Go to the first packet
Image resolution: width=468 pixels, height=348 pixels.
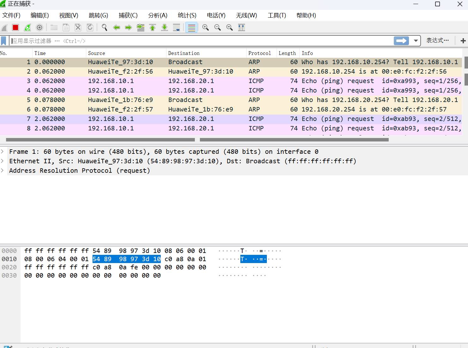click(153, 28)
